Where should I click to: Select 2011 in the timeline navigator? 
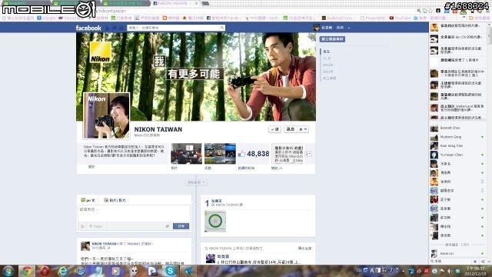[327, 72]
